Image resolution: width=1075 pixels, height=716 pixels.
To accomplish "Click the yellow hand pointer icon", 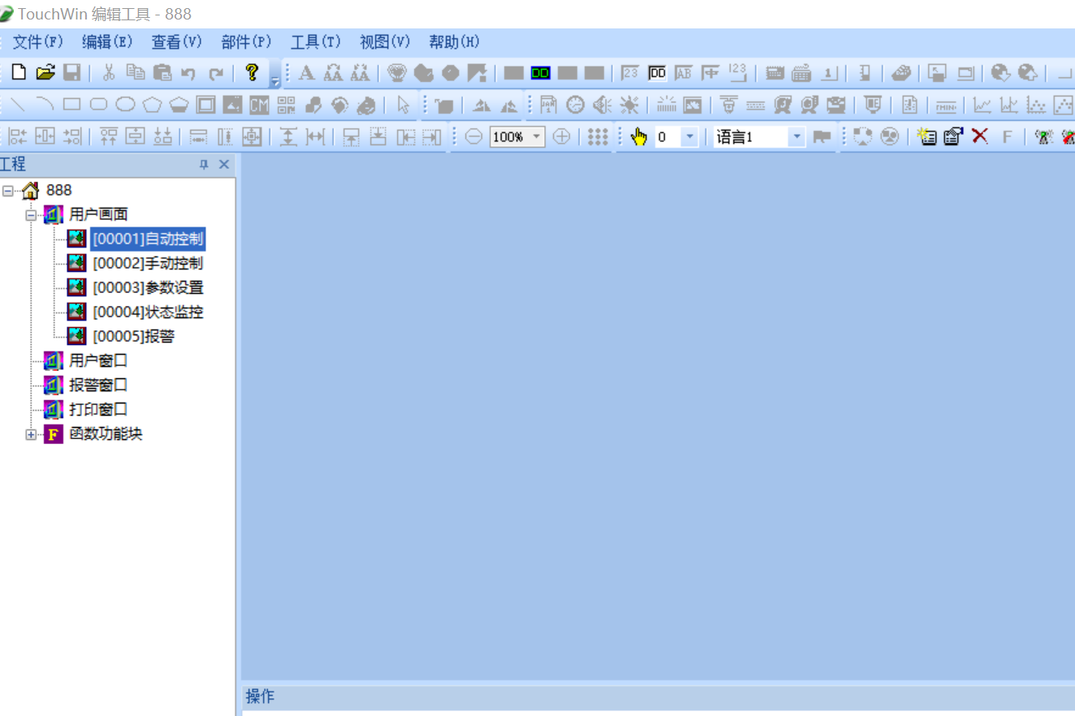I will tap(639, 137).
